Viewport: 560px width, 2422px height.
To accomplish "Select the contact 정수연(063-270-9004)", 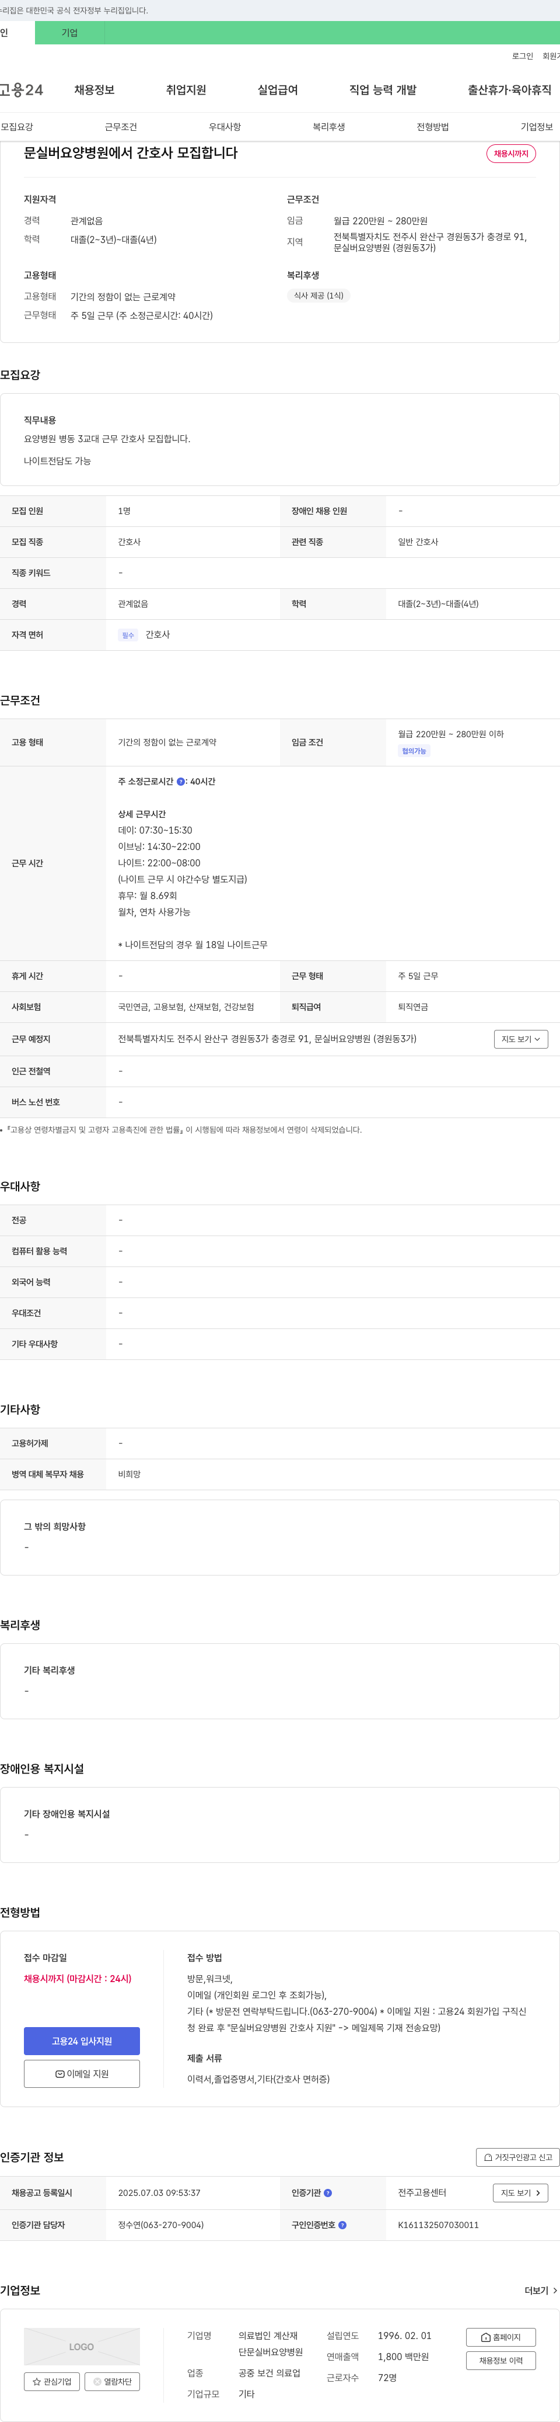I will [x=160, y=2225].
